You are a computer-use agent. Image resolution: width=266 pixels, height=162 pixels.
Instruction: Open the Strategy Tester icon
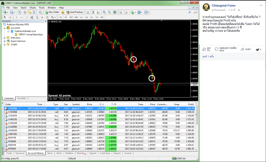pyautogui.click(x=40, y=12)
